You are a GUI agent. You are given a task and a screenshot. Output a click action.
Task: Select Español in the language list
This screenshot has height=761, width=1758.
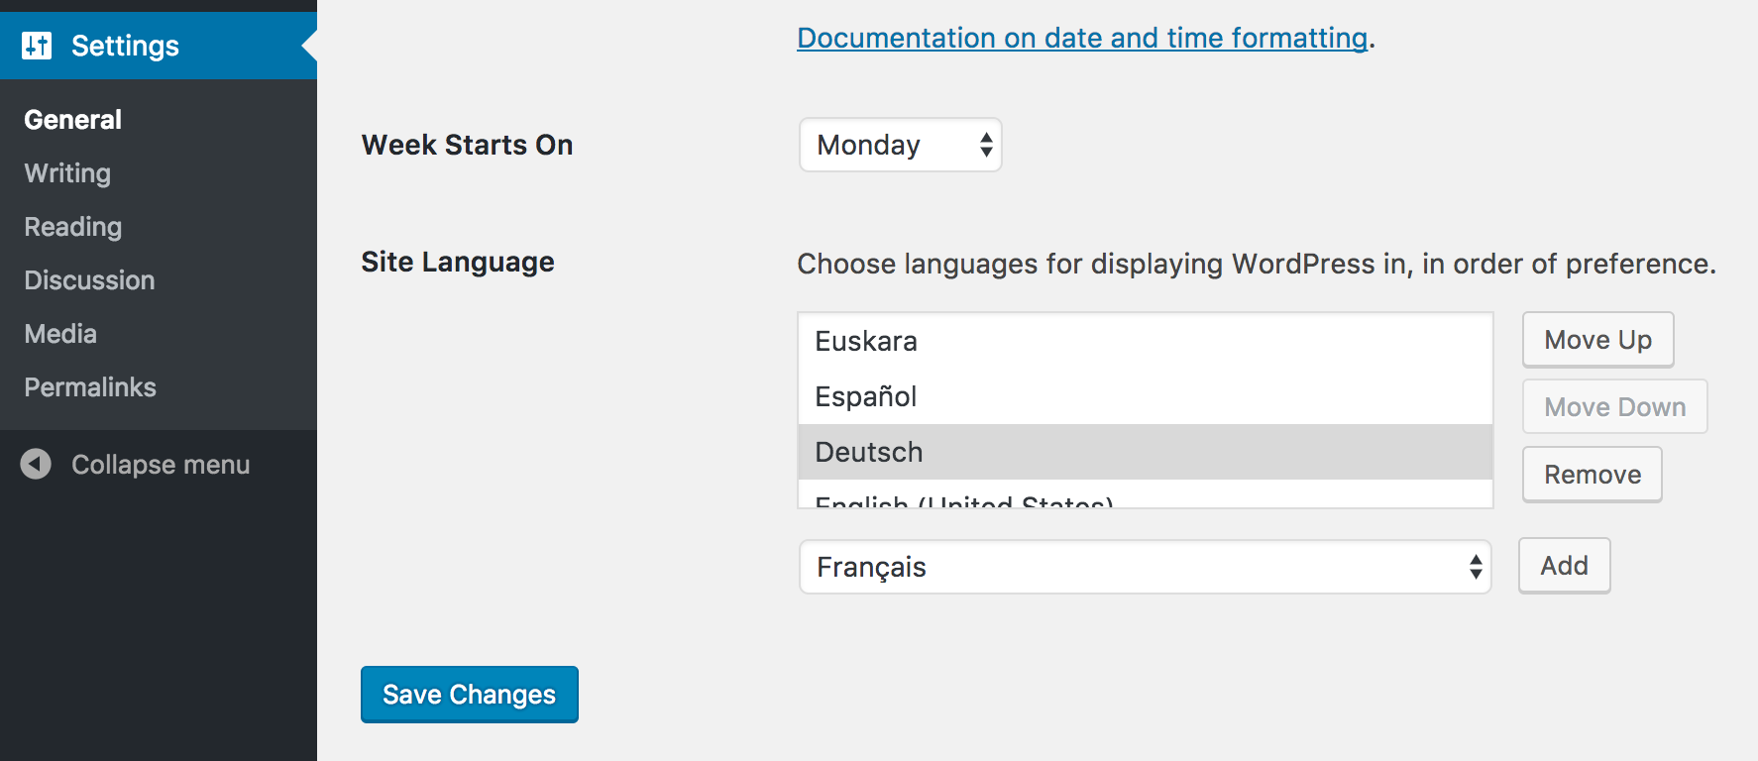[866, 396]
